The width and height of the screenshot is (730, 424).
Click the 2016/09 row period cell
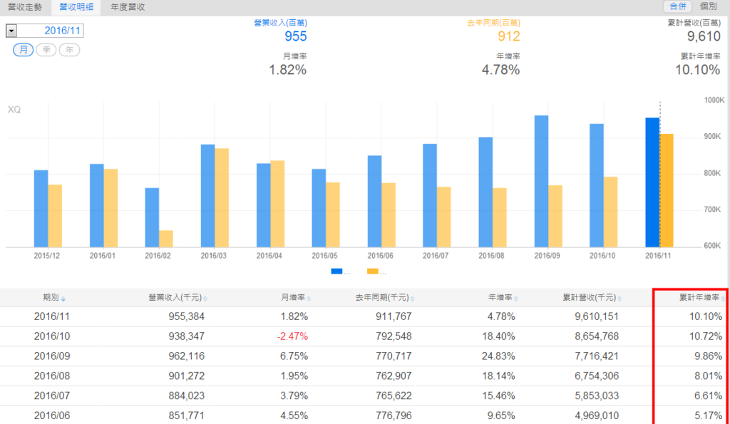[x=51, y=356]
